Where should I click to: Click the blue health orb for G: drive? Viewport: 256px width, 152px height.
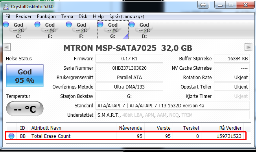click(x=100, y=24)
